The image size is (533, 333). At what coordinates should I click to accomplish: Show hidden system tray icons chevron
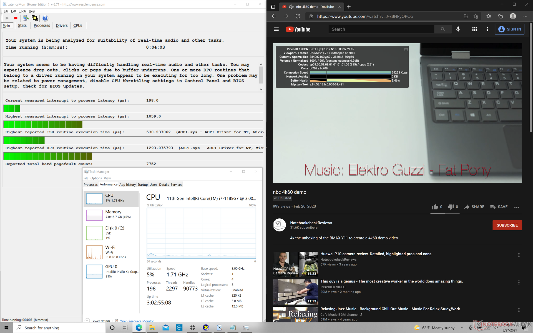pos(462,328)
